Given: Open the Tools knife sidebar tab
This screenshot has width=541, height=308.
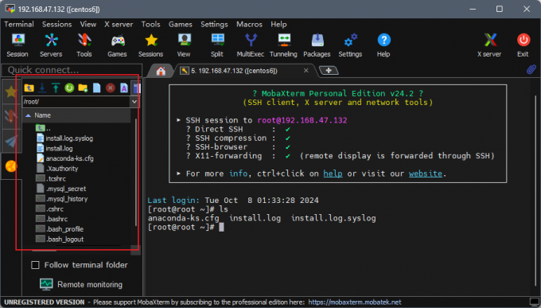Looking at the screenshot, I should pos(11,116).
